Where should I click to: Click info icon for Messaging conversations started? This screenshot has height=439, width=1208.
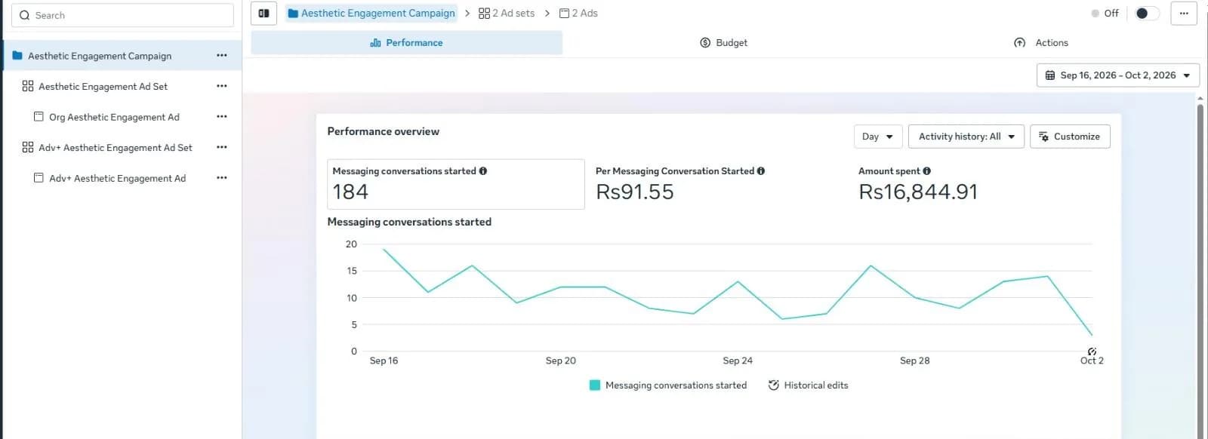[x=483, y=171]
